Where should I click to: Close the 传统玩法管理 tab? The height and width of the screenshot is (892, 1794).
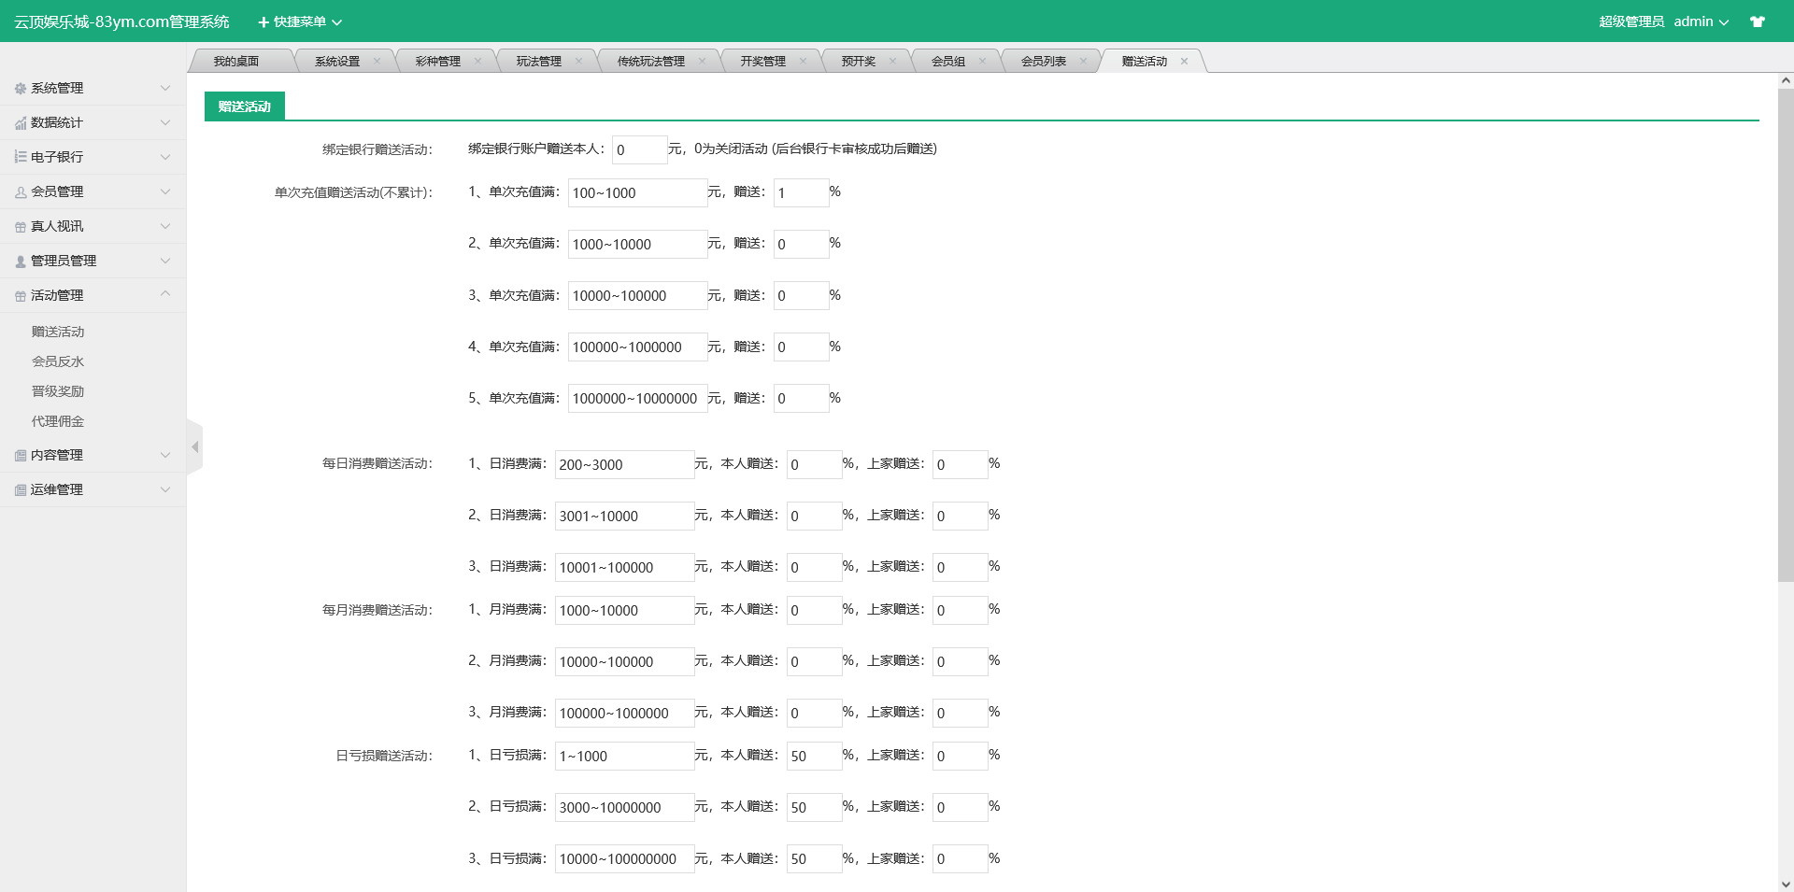pos(702,62)
